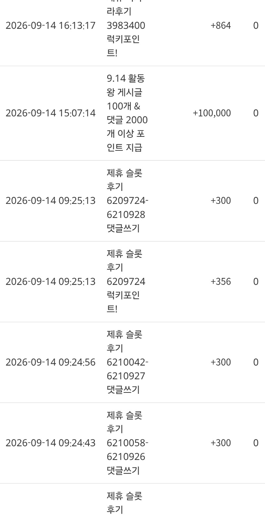Select the 2026-09-14 16:13:17 timestamp
This screenshot has width=265, height=519.
[50, 26]
